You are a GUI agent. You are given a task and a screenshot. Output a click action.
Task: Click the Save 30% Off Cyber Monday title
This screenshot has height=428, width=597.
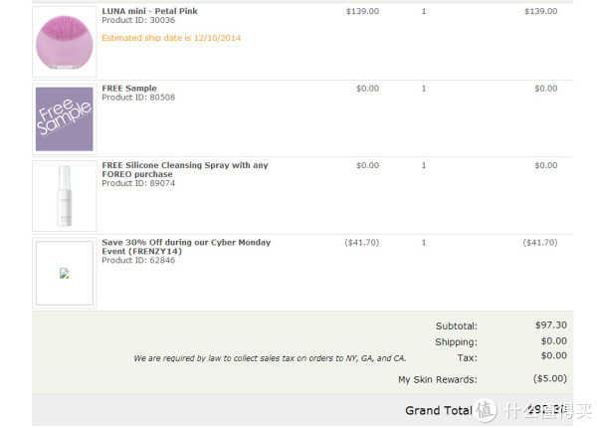186,247
